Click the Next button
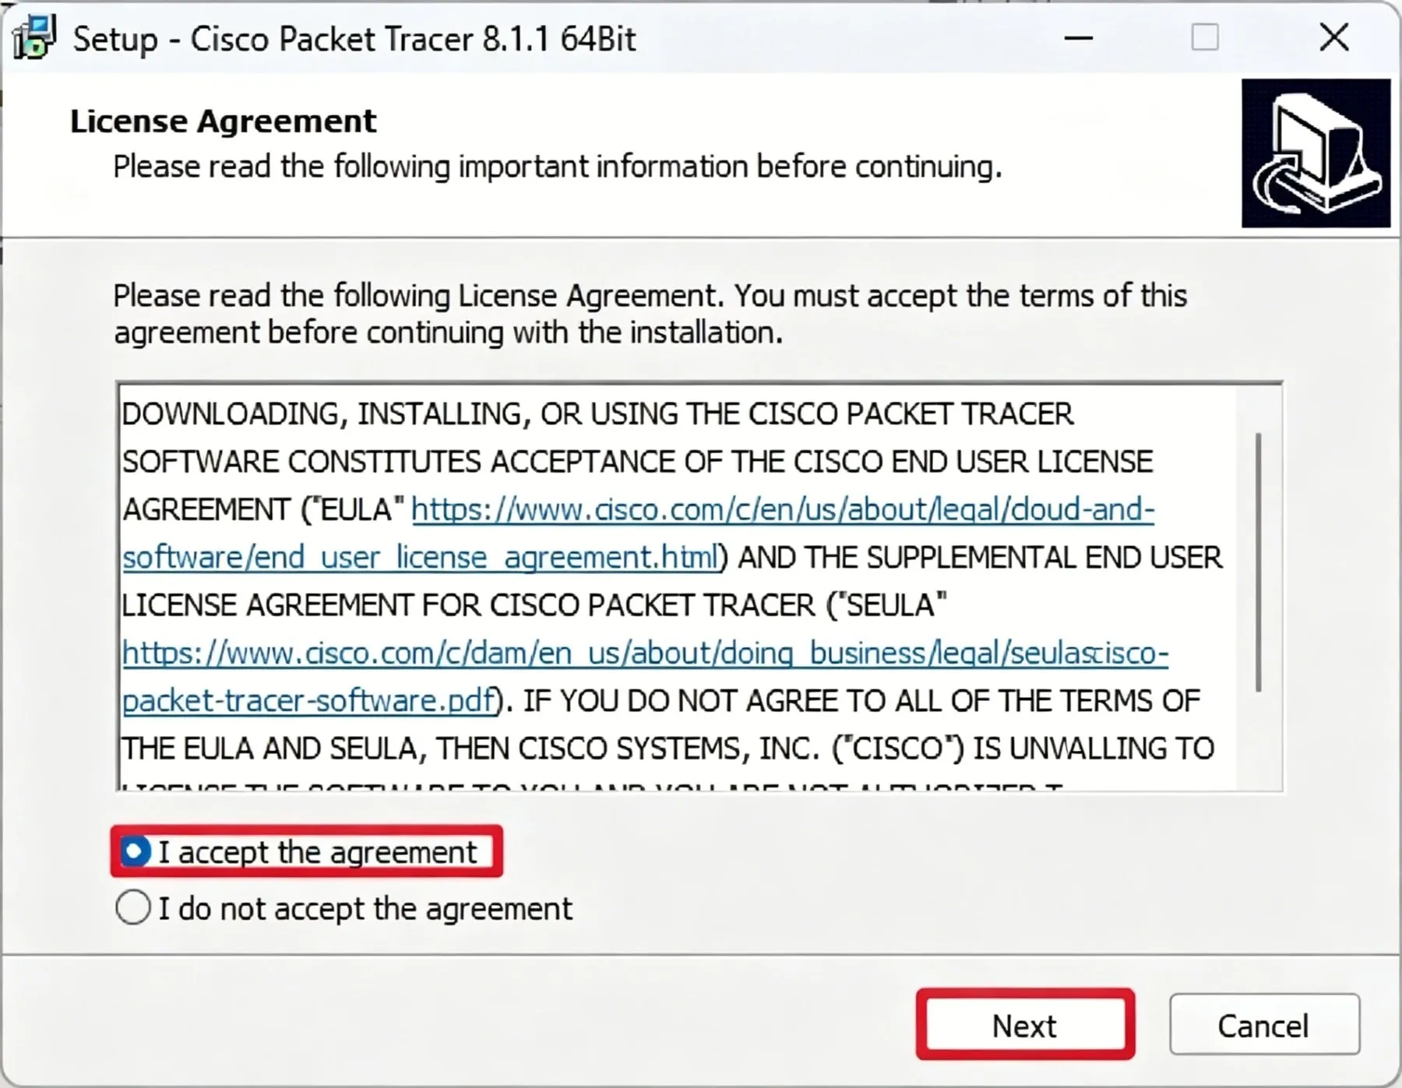Viewport: 1402px width, 1088px height. (1025, 1026)
